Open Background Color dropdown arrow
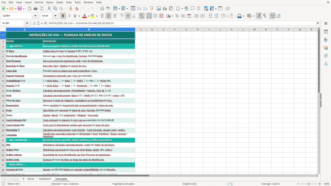Screen dimensions: 331x186 coord(97,16)
